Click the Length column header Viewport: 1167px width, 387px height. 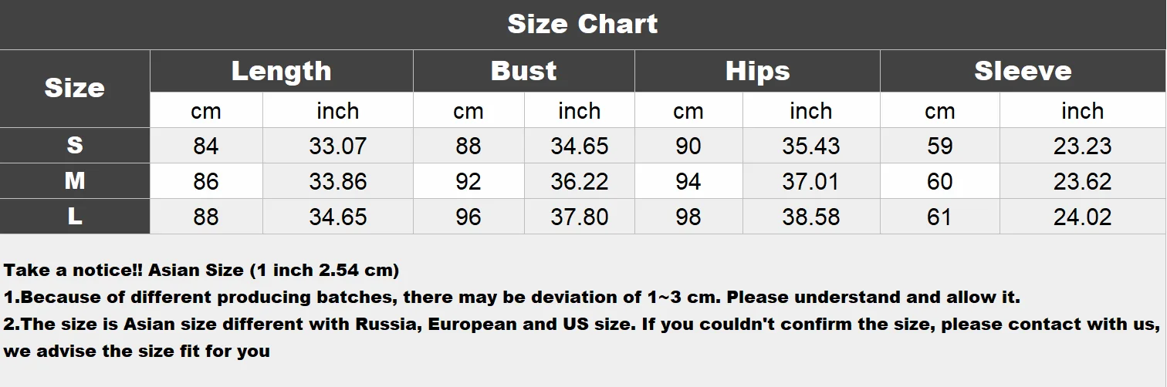(282, 71)
